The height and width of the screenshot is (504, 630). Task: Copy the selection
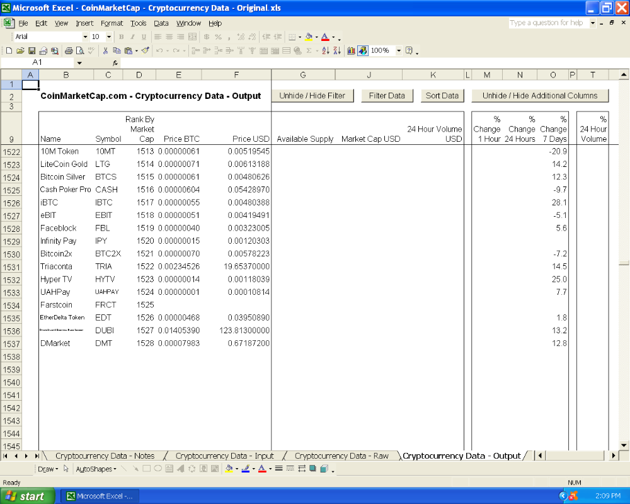tap(117, 50)
